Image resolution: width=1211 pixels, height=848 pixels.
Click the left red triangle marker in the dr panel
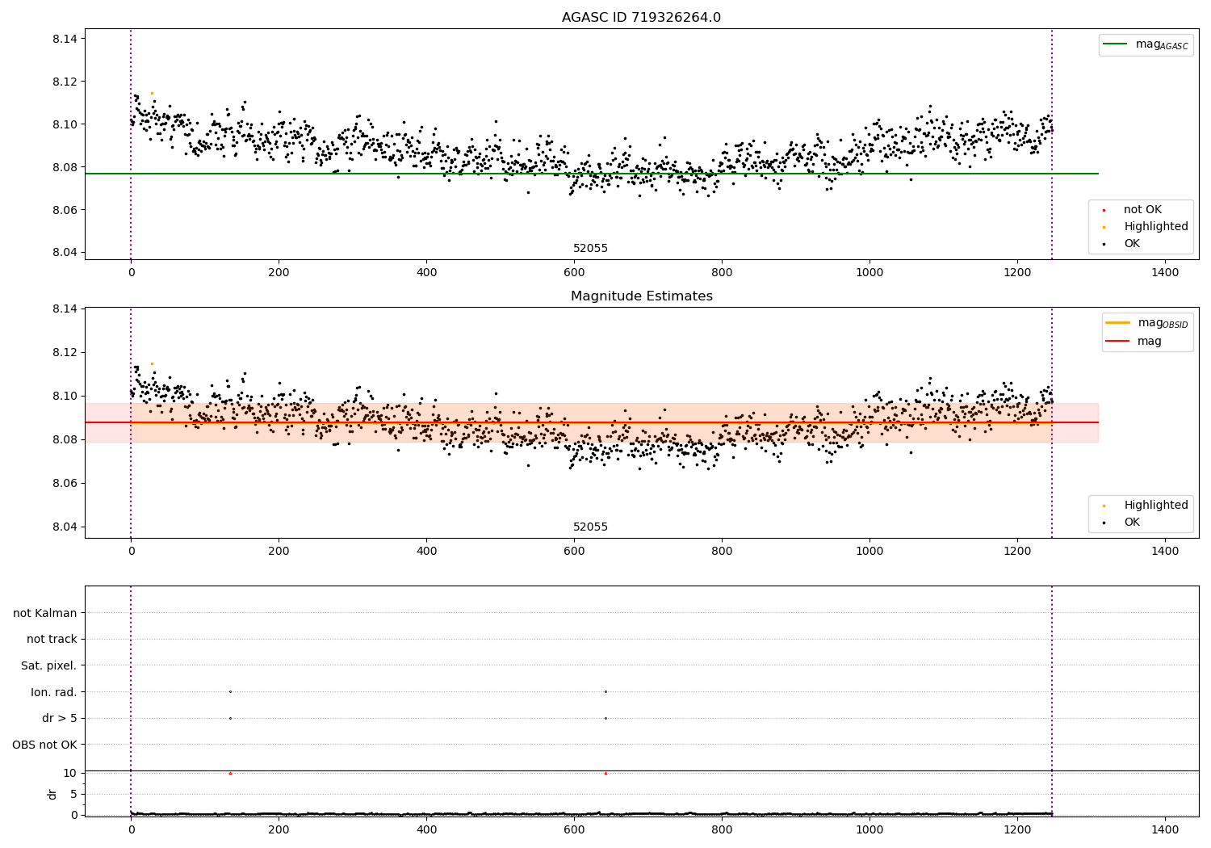coord(230,774)
